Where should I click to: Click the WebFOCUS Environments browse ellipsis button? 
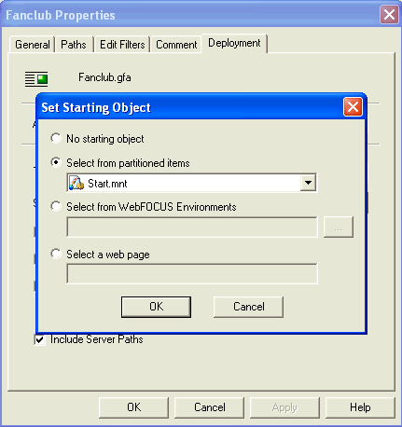pyautogui.click(x=339, y=227)
